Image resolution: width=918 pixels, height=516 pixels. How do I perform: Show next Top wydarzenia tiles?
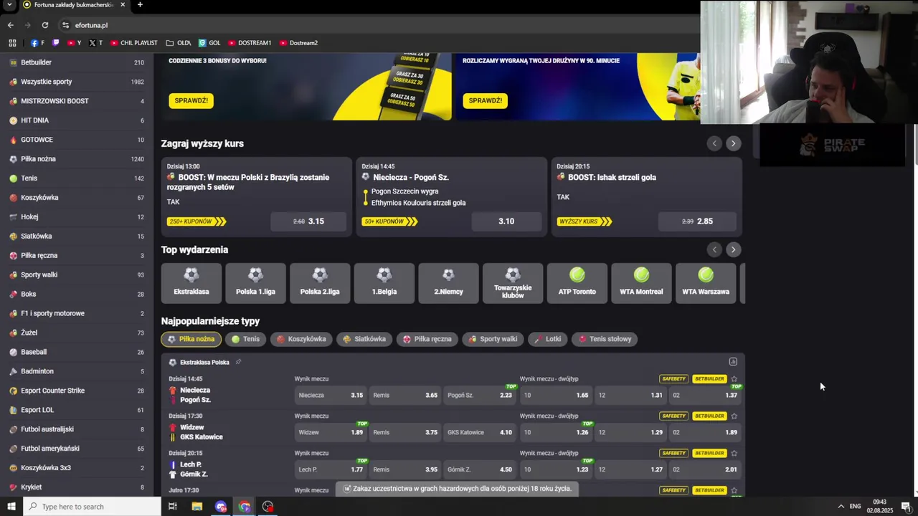pos(733,249)
